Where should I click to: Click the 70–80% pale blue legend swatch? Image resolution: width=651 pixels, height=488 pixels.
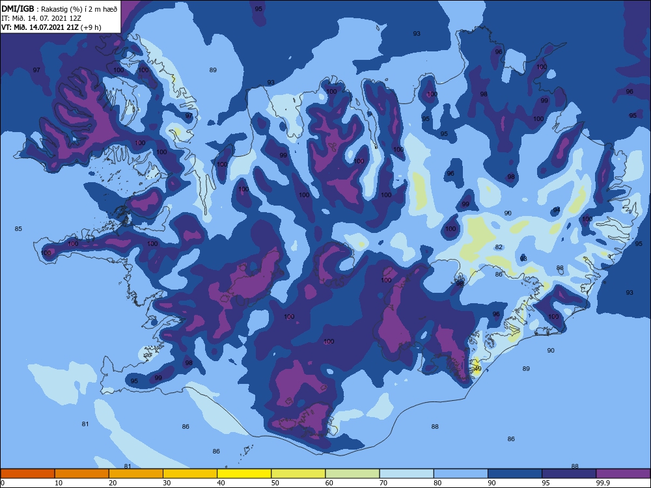(x=406, y=474)
